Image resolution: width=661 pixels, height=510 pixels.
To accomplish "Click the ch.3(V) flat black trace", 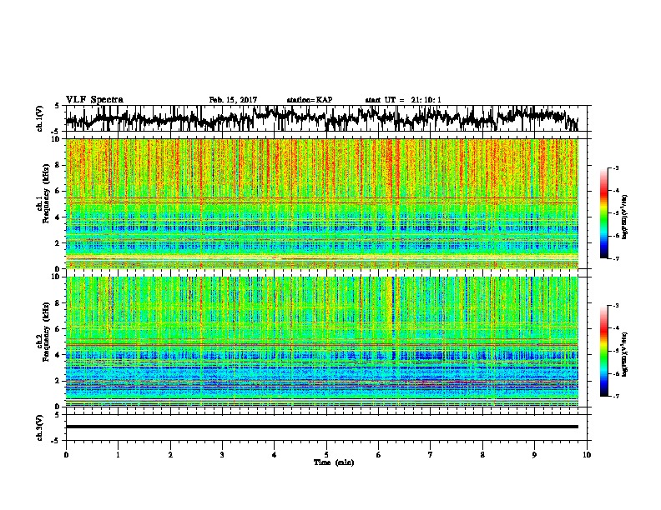I will pos(322,427).
